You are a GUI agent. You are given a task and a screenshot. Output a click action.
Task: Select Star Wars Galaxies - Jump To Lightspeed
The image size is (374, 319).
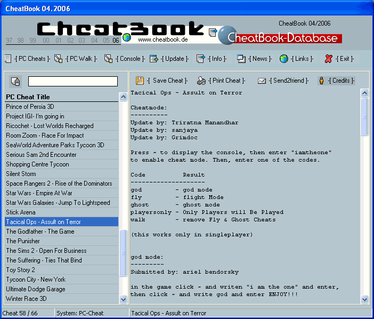tap(62, 203)
